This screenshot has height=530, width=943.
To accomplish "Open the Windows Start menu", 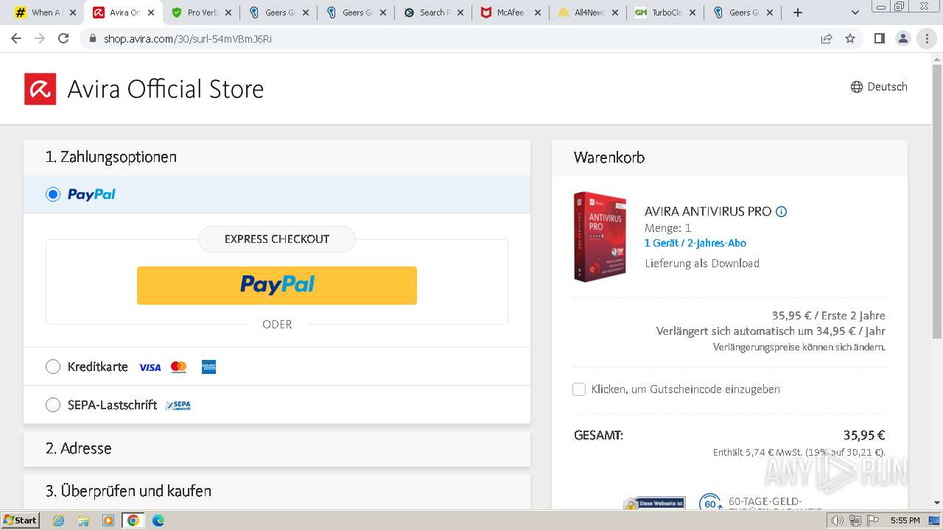I will (21, 520).
